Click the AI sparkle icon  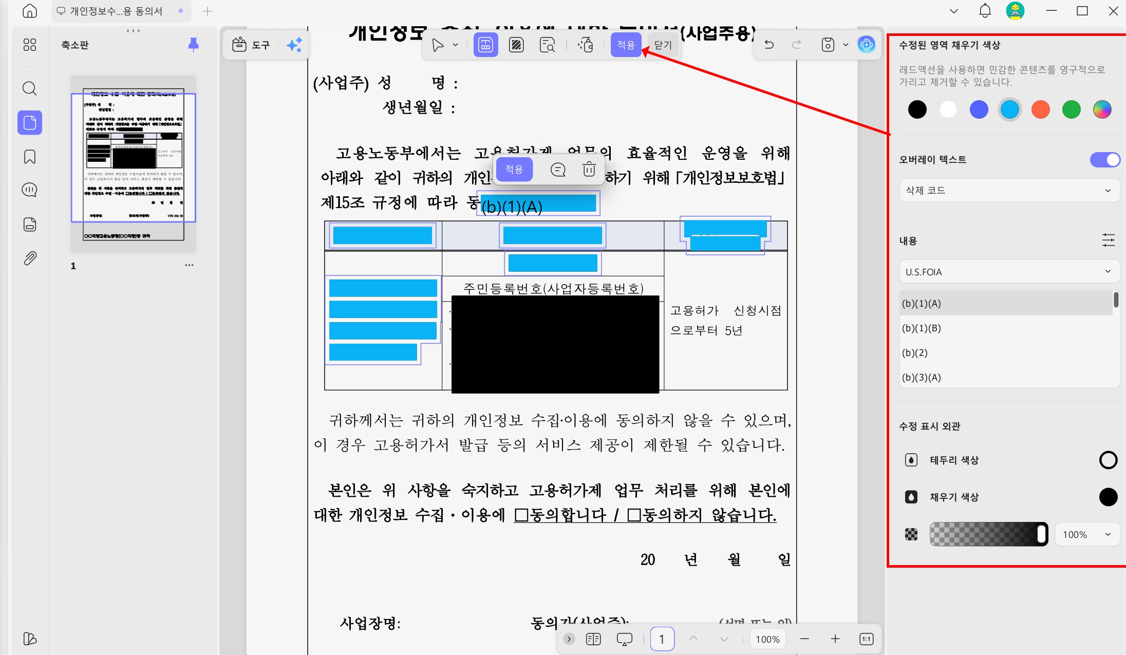pos(294,45)
